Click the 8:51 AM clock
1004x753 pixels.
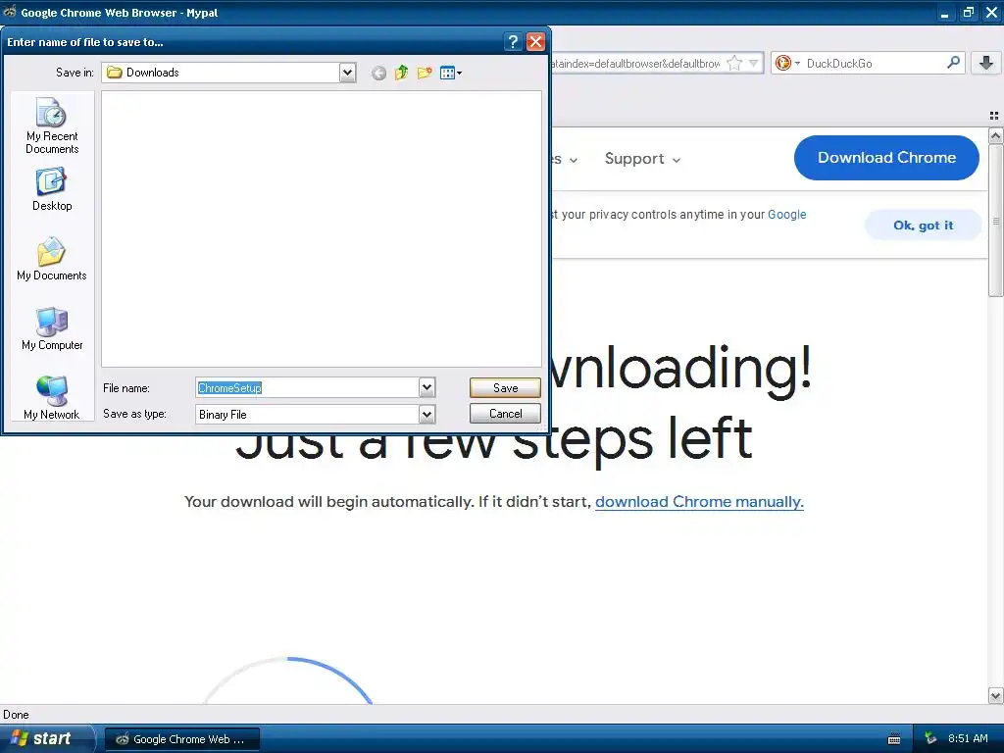[968, 738]
